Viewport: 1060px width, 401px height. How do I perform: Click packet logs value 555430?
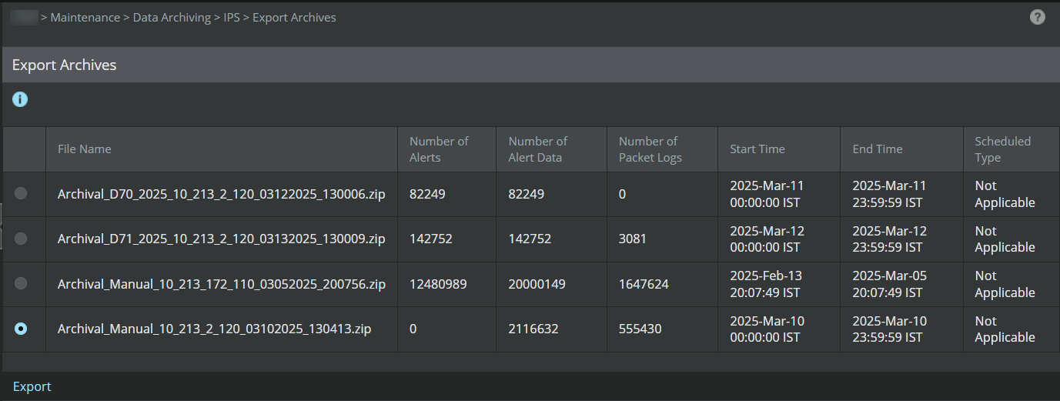coord(640,329)
